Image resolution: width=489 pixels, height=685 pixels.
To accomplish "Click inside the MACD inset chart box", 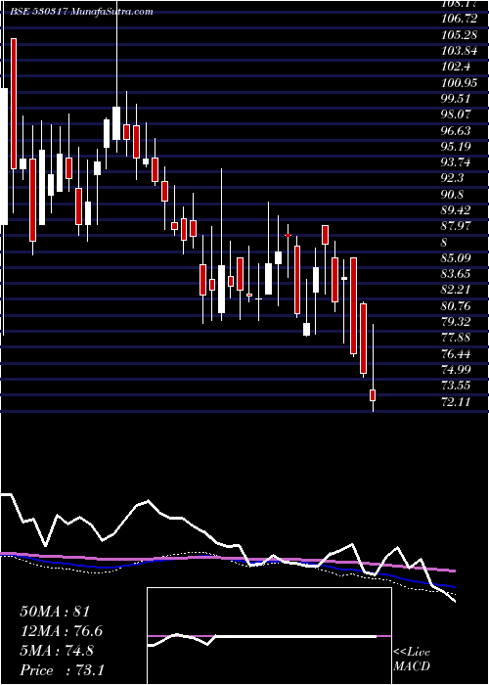I will 269,636.
